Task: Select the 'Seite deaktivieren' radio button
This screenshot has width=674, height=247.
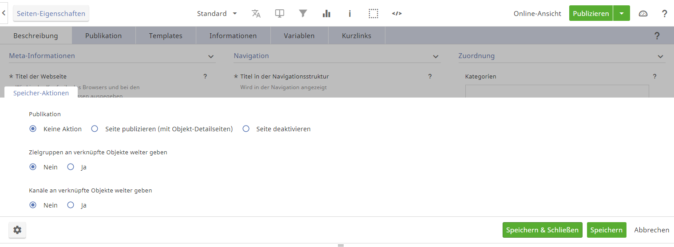Action: 246,129
